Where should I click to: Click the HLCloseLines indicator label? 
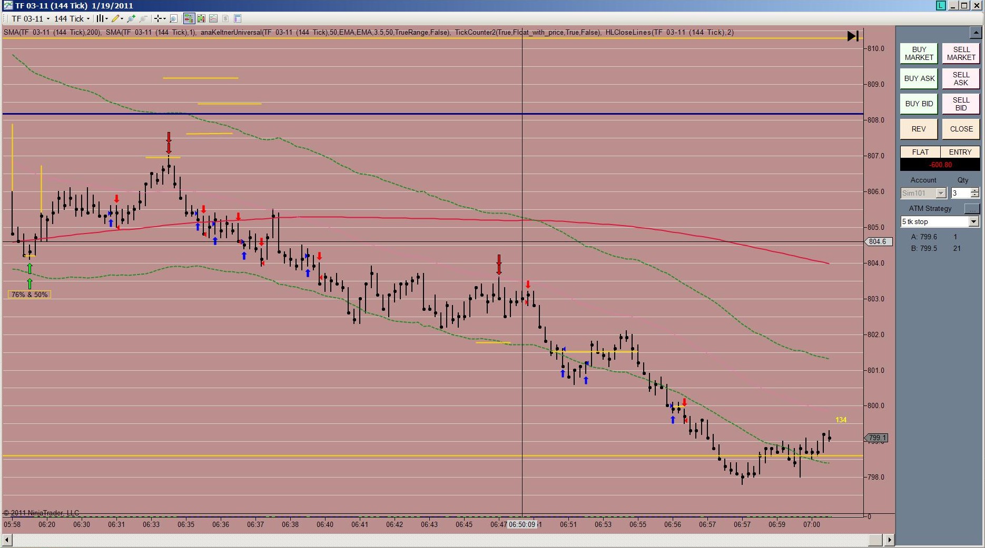[669, 32]
